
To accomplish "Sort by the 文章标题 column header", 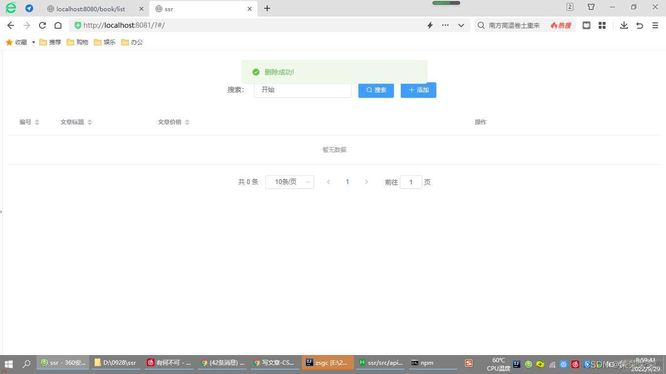I will tap(76, 122).
